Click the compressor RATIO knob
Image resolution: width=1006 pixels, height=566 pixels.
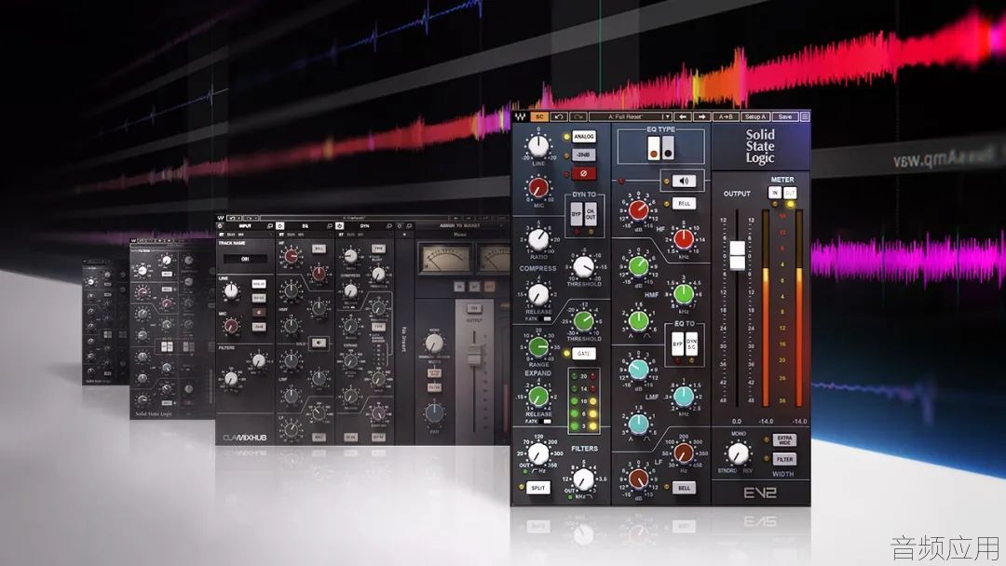538,240
